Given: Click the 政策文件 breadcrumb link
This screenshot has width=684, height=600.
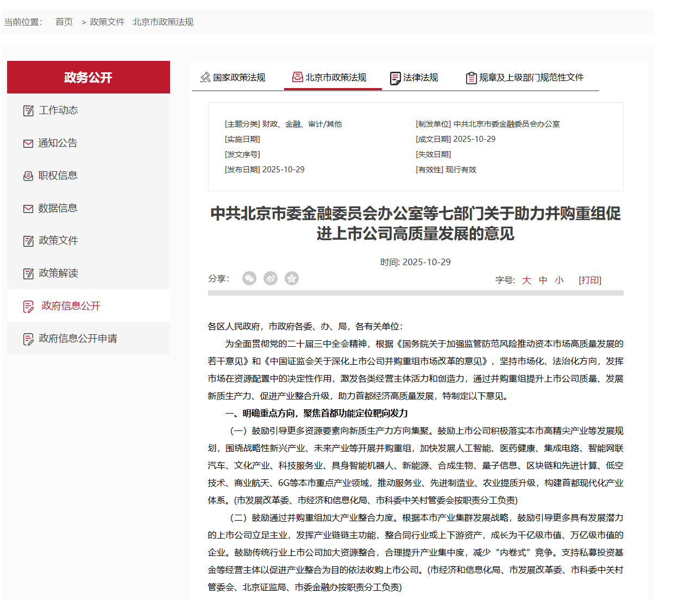Looking at the screenshot, I should pos(107,22).
